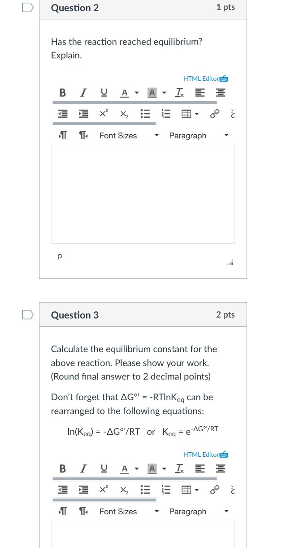282x548 pixels.
Task: Switch Question 3 to HTML Editor
Action: (205, 455)
